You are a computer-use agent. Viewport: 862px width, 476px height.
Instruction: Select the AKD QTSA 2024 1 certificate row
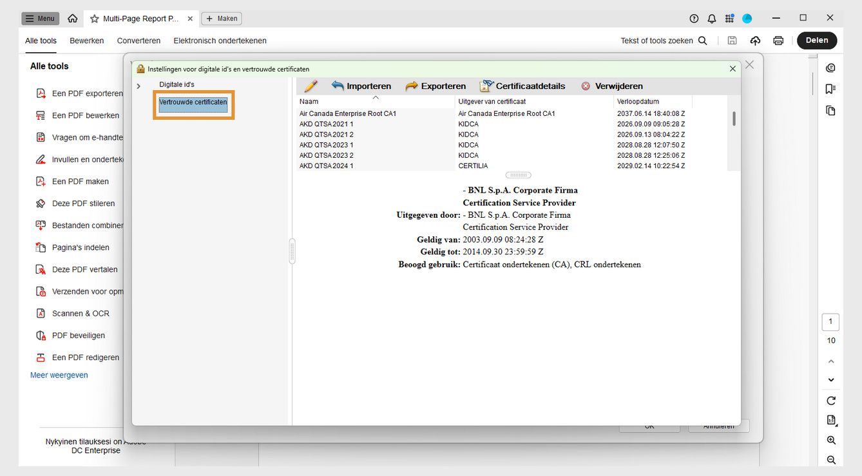tap(512, 166)
